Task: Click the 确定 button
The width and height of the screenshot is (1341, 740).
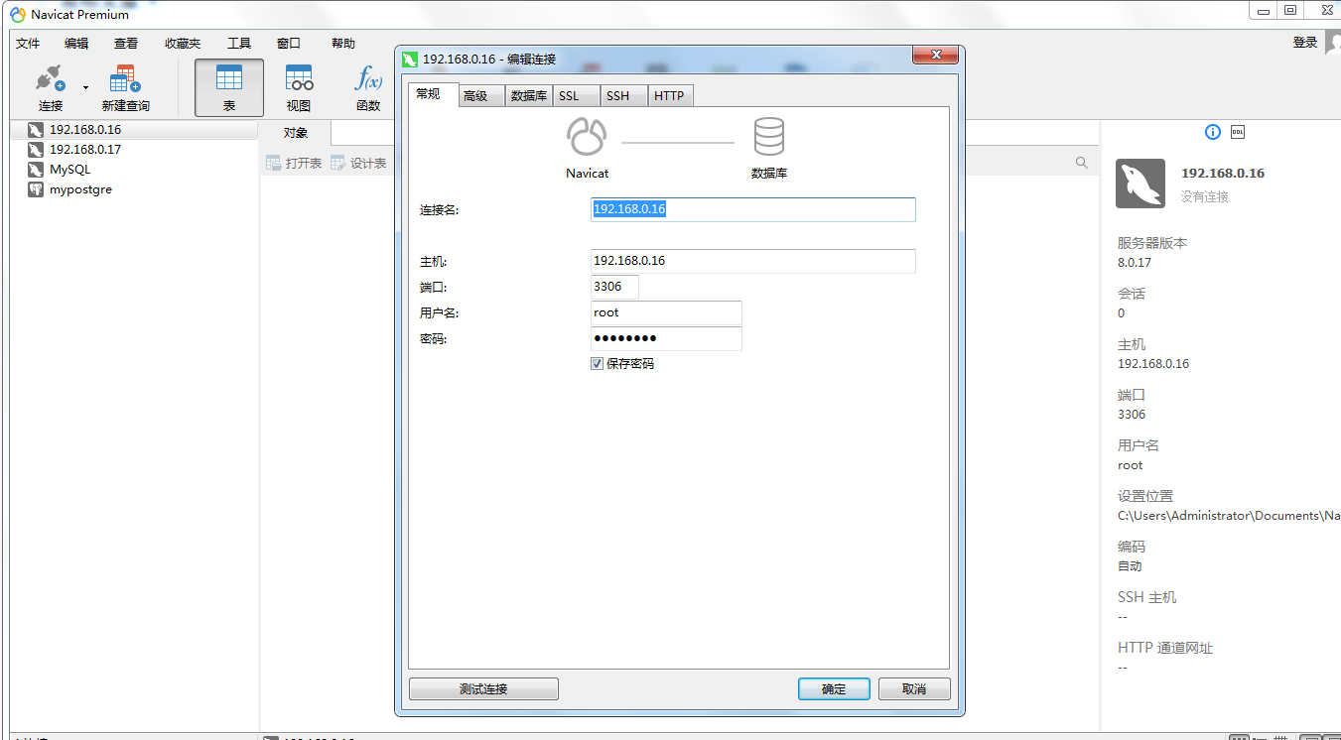Action: pos(834,689)
